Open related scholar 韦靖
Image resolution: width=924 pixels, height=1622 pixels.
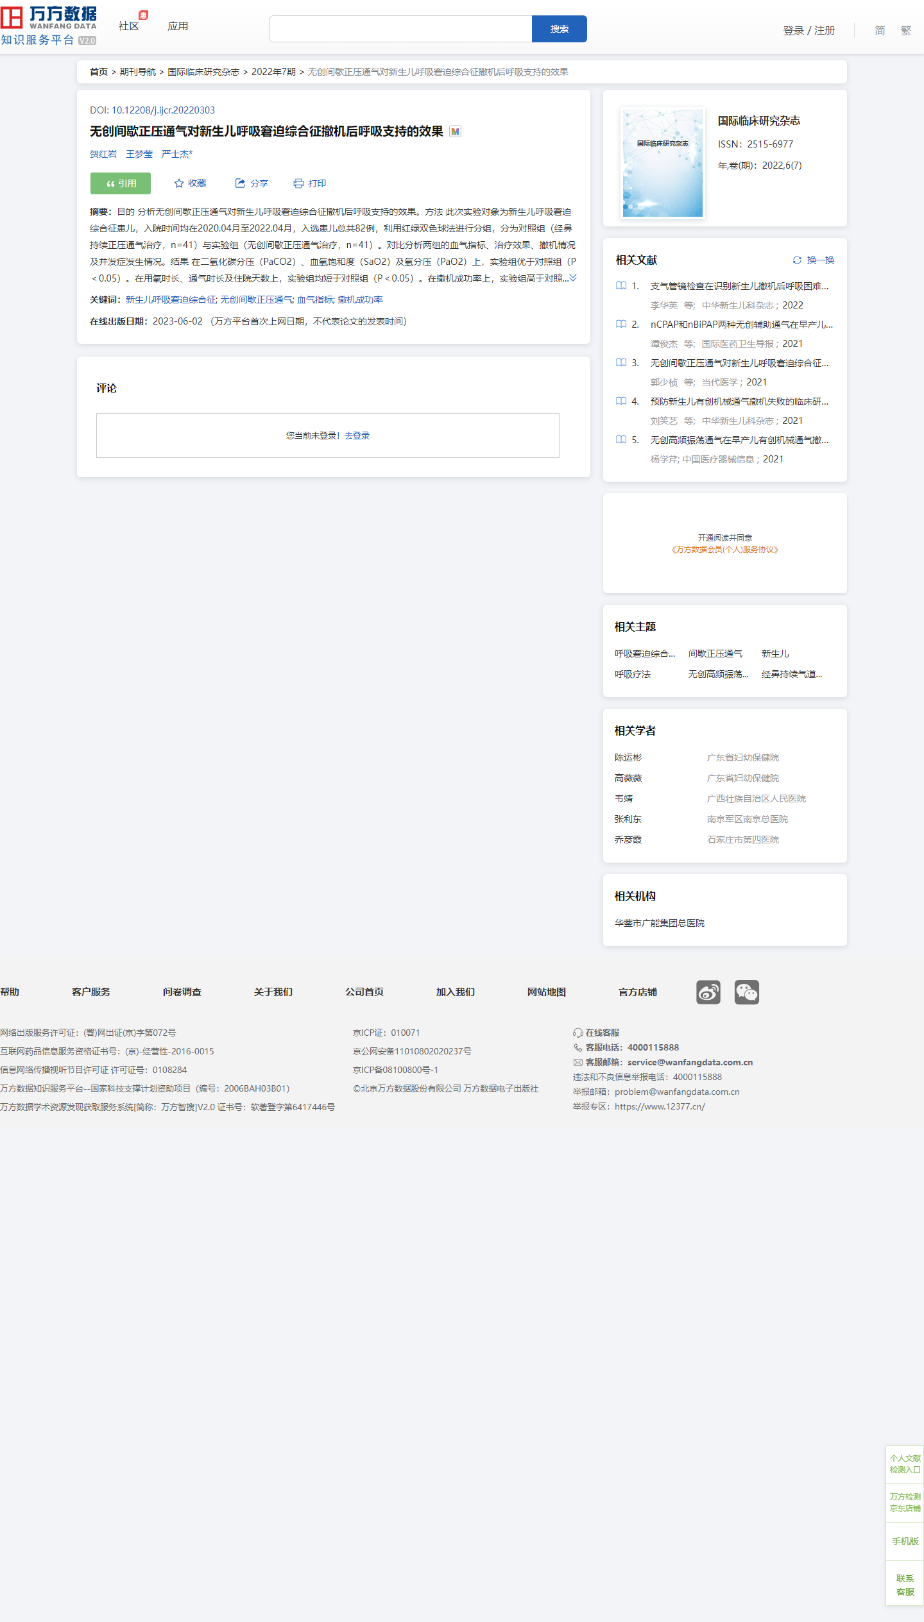coord(624,798)
